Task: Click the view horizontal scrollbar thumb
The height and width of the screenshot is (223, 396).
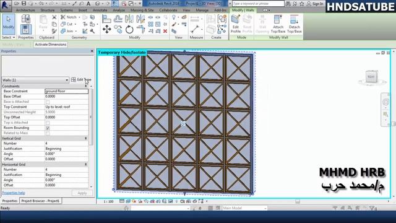Action: click(298, 201)
